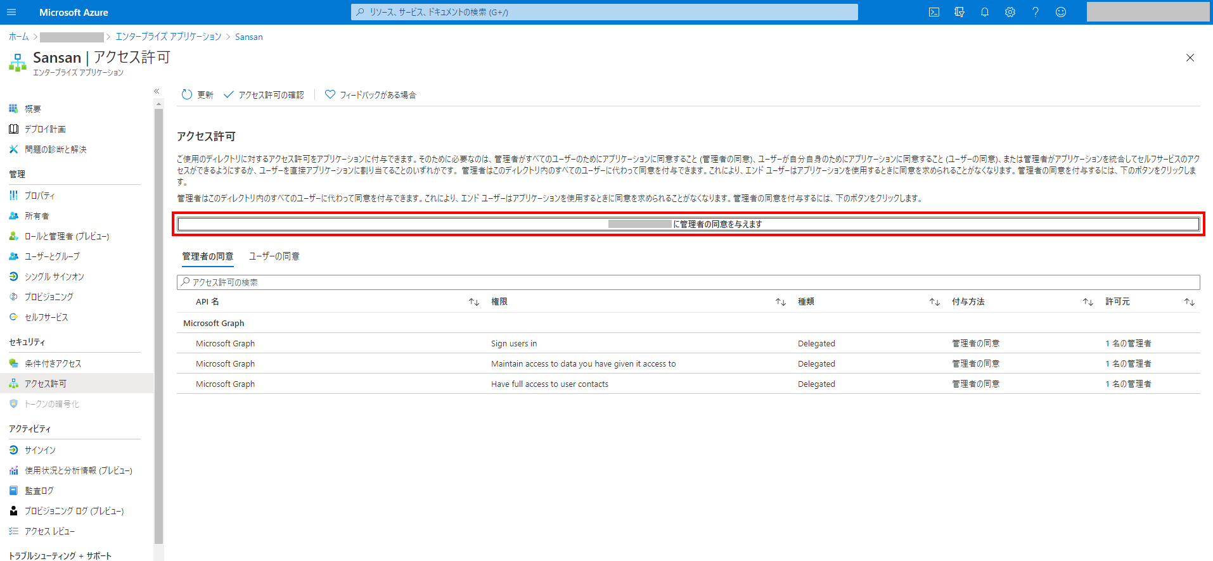Sort by 権限 column arrows
This screenshot has width=1213, height=561.
[780, 302]
